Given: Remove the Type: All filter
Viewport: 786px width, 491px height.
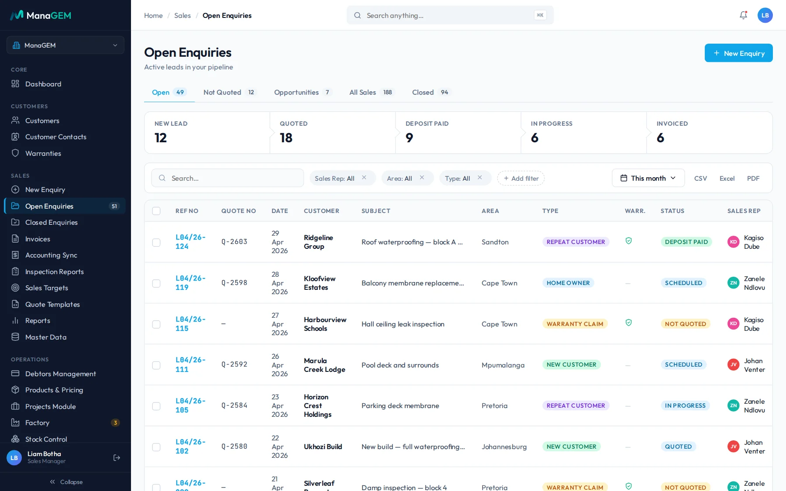Looking at the screenshot, I should pyautogui.click(x=480, y=178).
